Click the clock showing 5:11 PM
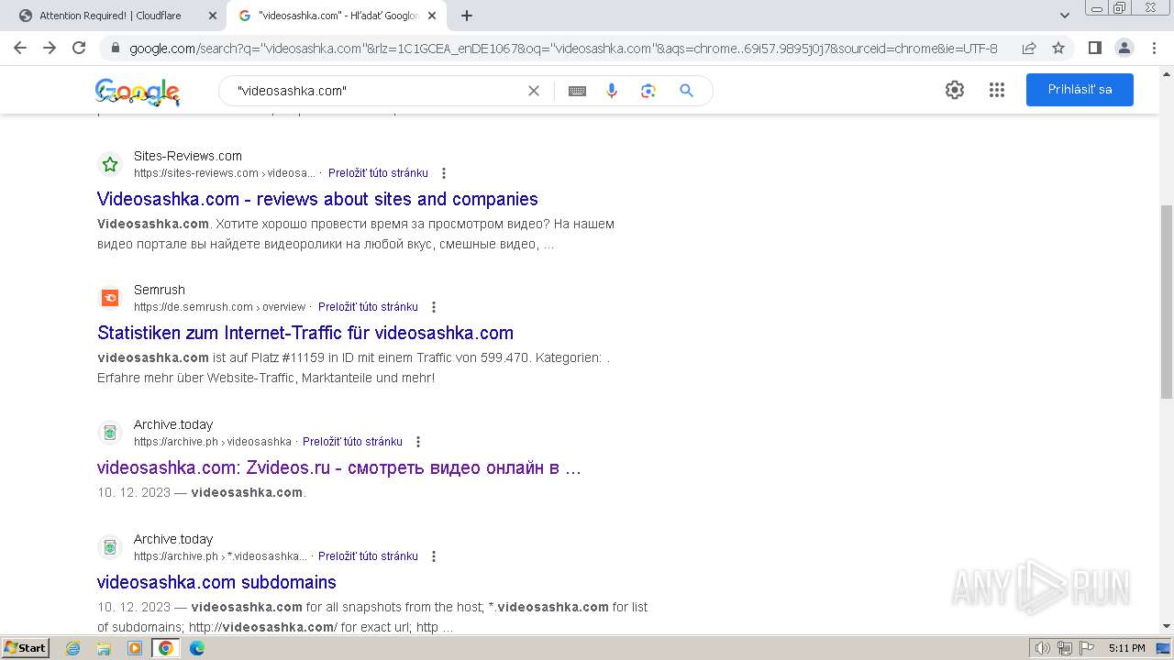 pos(1126,648)
